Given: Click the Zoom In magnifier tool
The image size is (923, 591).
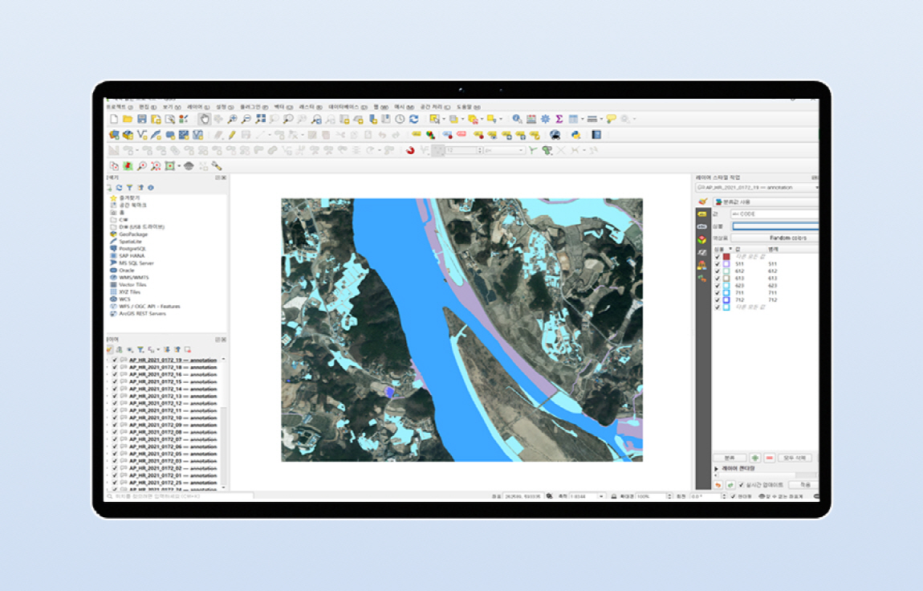Looking at the screenshot, I should [233, 119].
